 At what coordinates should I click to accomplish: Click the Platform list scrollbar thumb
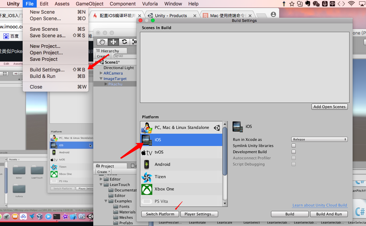tap(225, 151)
